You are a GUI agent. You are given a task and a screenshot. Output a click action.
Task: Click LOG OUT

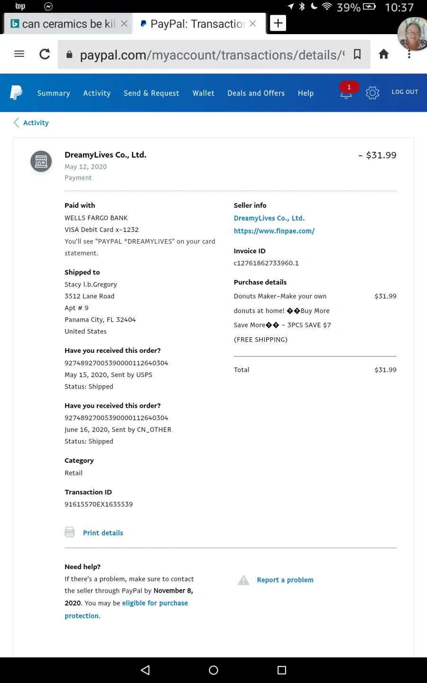tap(405, 92)
